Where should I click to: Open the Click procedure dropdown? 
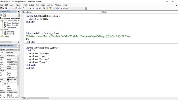click(x=140, y=12)
